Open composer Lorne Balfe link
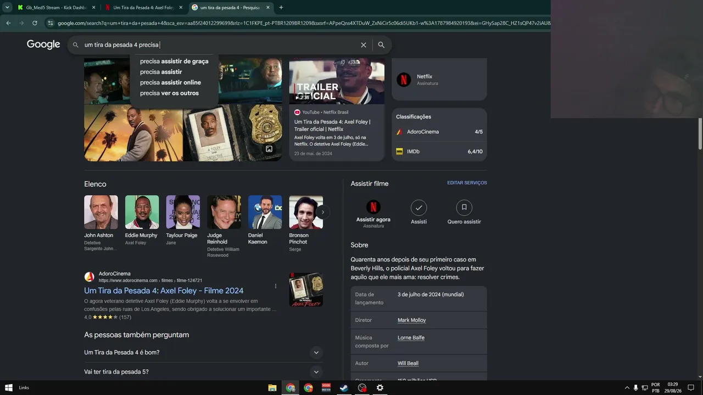This screenshot has width=703, height=395. click(x=411, y=338)
